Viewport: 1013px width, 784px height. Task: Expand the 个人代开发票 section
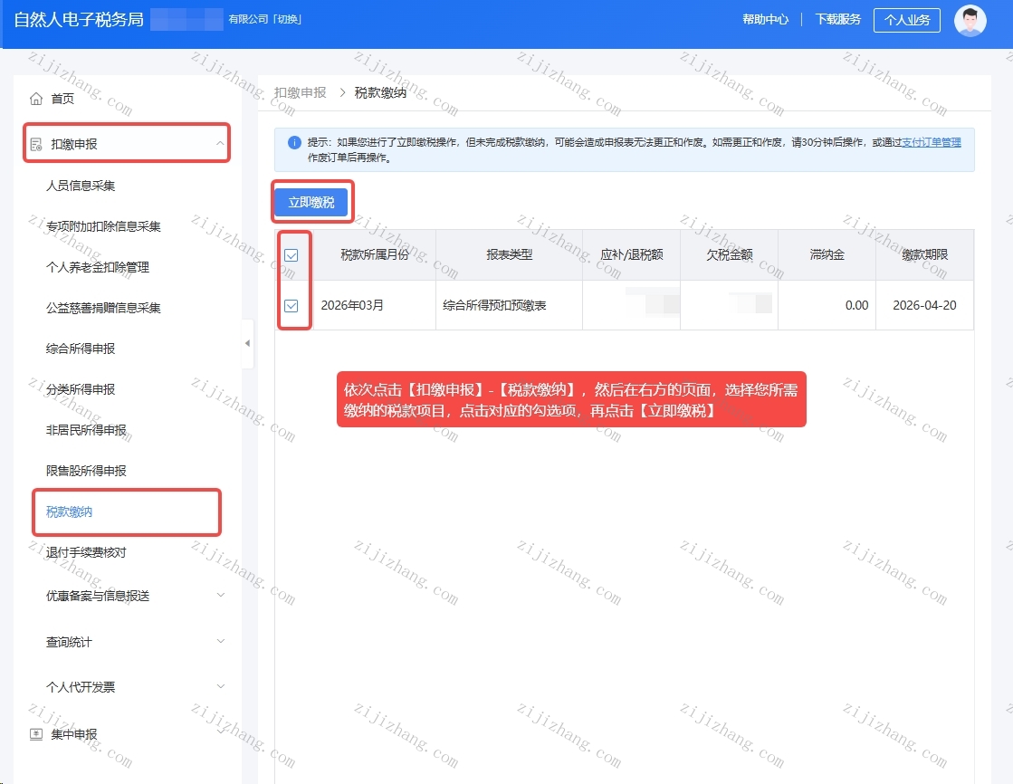click(220, 685)
